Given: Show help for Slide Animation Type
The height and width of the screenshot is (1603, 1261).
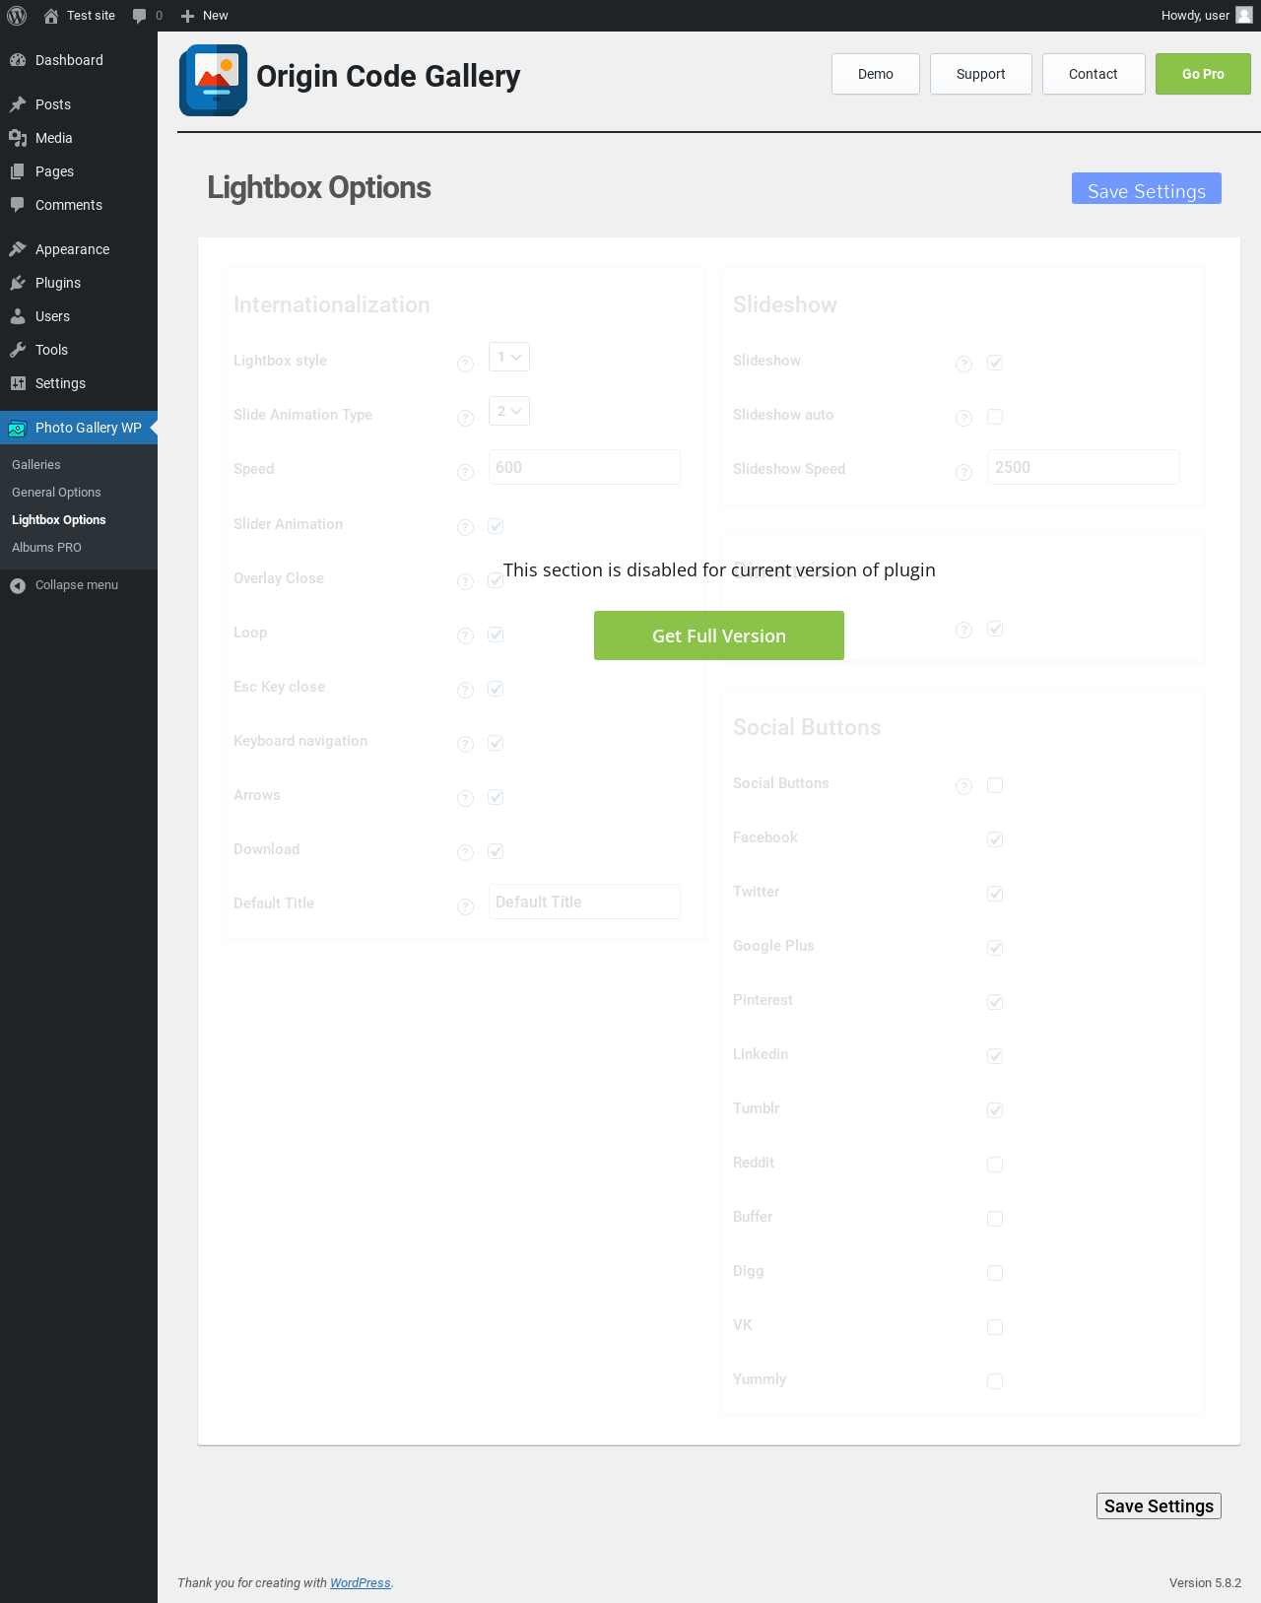Looking at the screenshot, I should tap(466, 419).
